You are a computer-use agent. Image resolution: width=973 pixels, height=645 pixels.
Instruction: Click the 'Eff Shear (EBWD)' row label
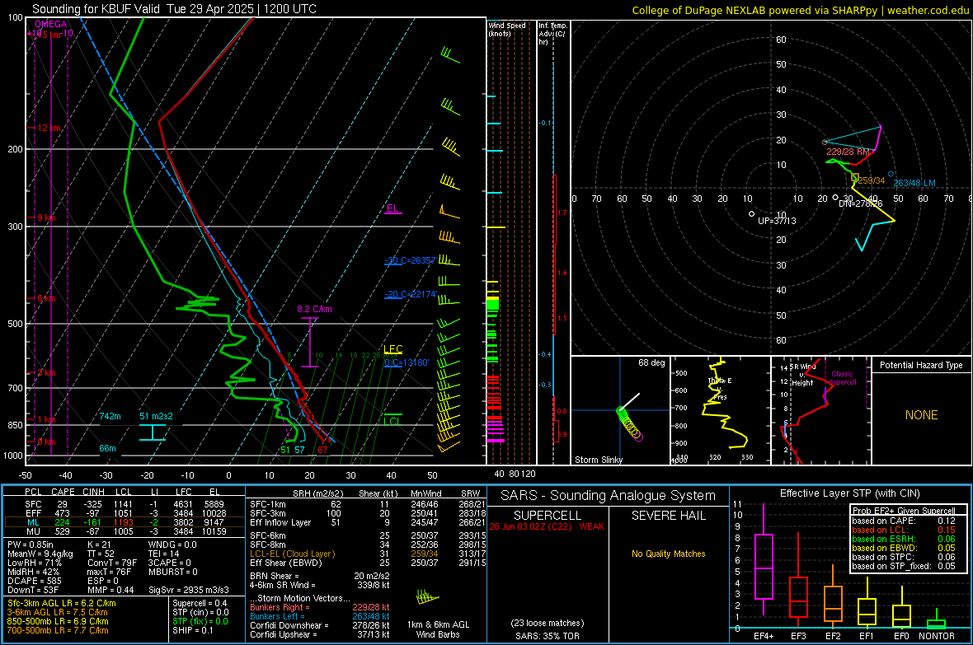[285, 563]
